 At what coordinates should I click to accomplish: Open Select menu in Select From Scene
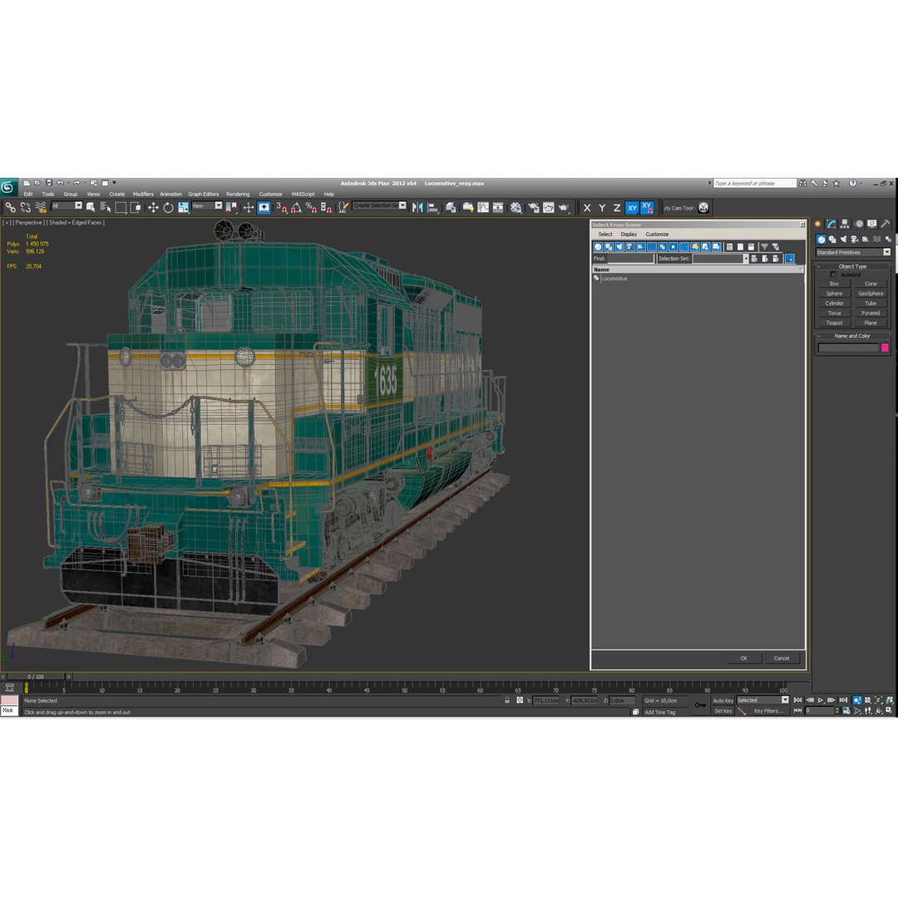[605, 234]
